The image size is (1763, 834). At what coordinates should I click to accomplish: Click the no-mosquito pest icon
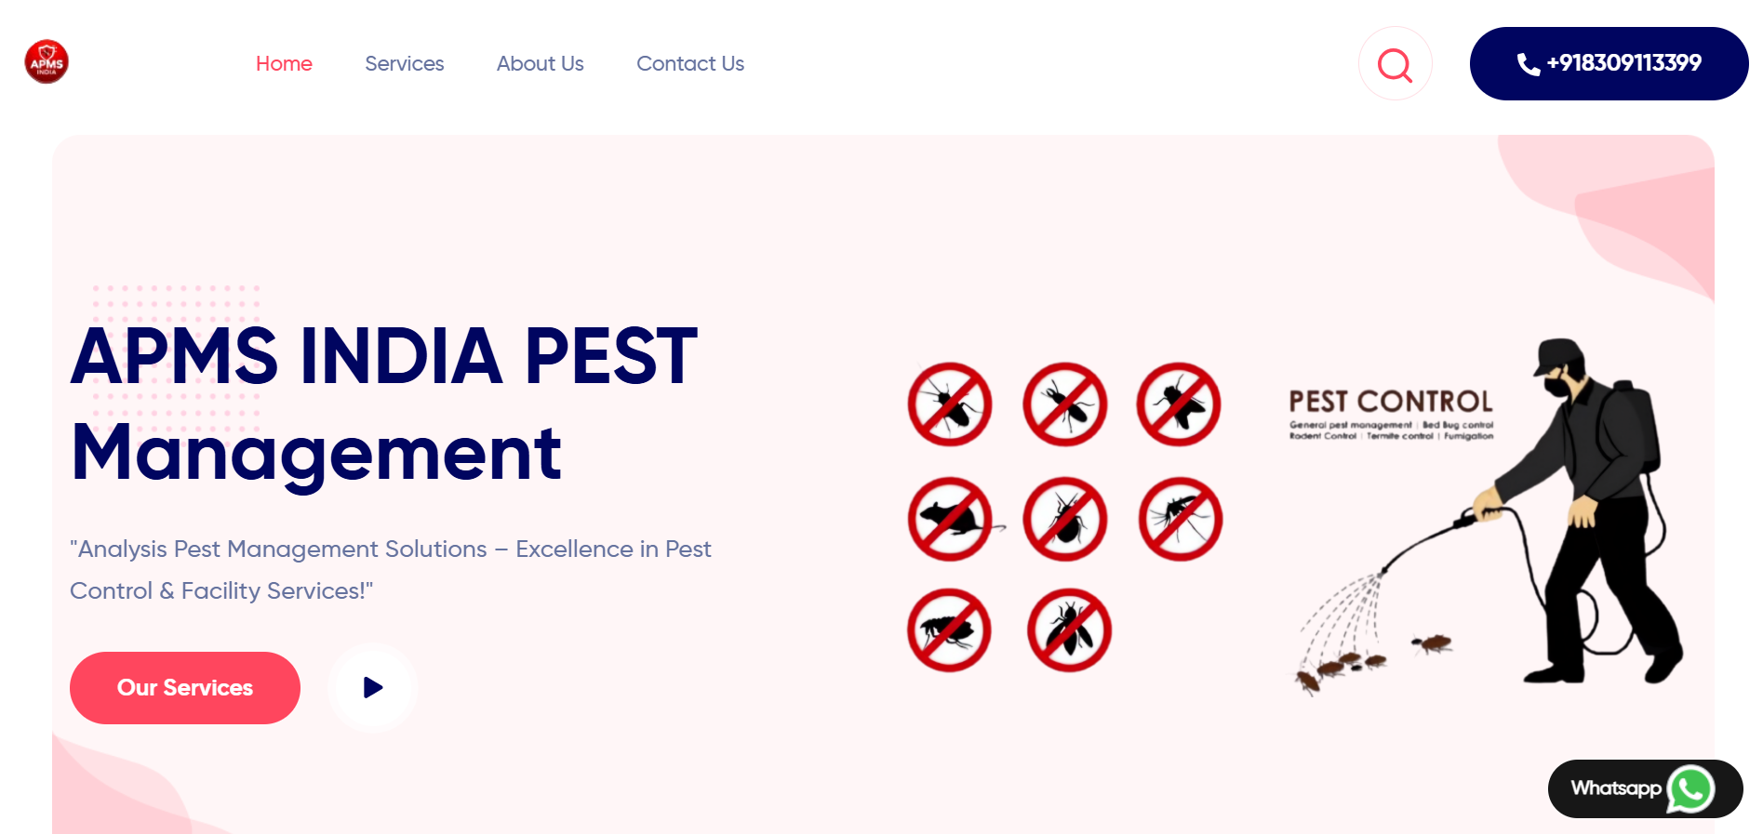pos(1180,519)
